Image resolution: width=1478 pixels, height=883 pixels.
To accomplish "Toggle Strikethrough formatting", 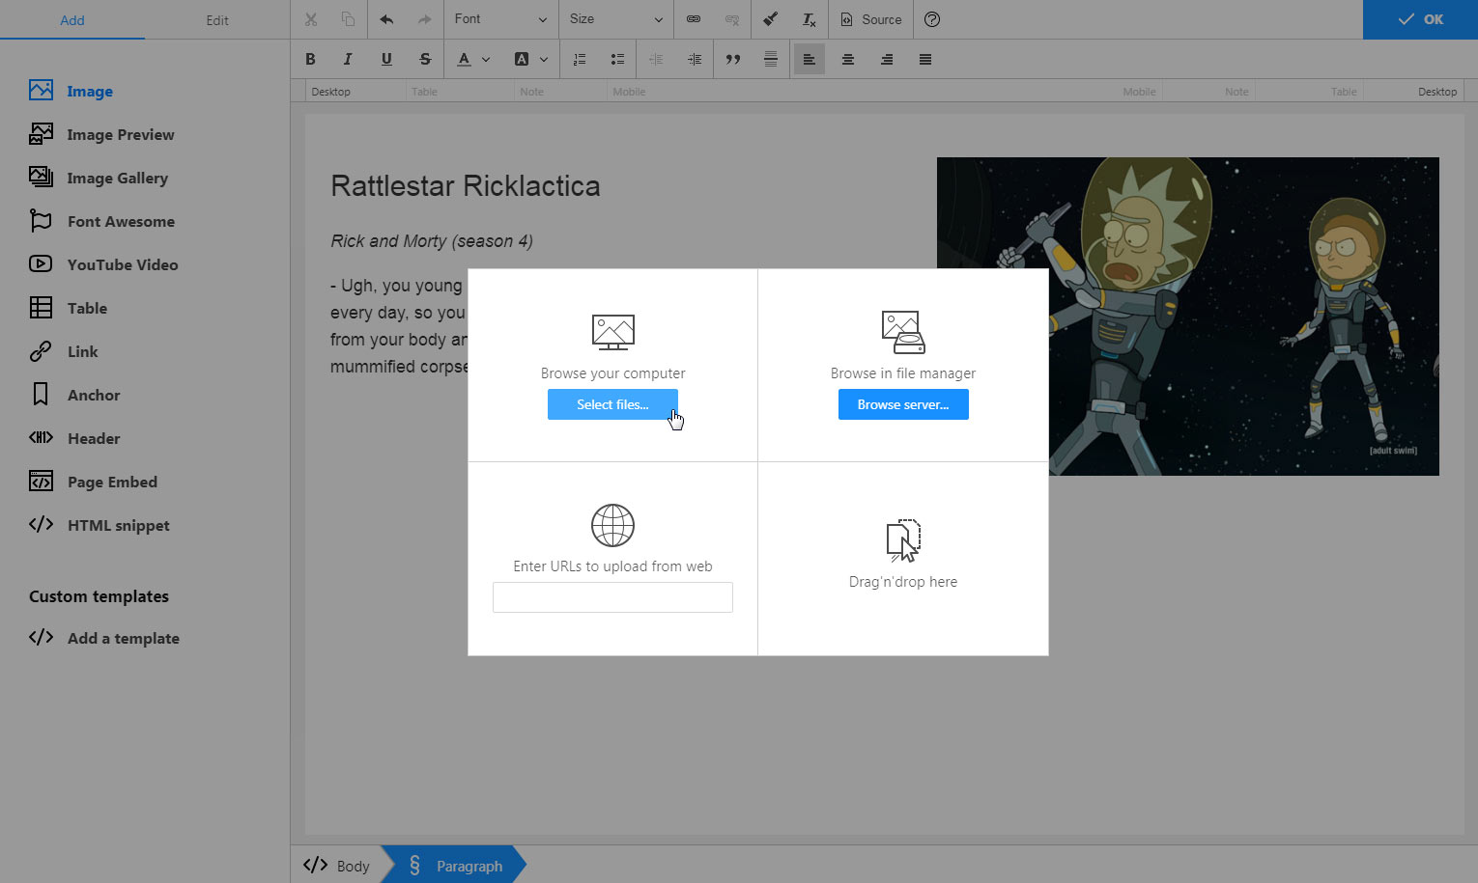I will 425,59.
